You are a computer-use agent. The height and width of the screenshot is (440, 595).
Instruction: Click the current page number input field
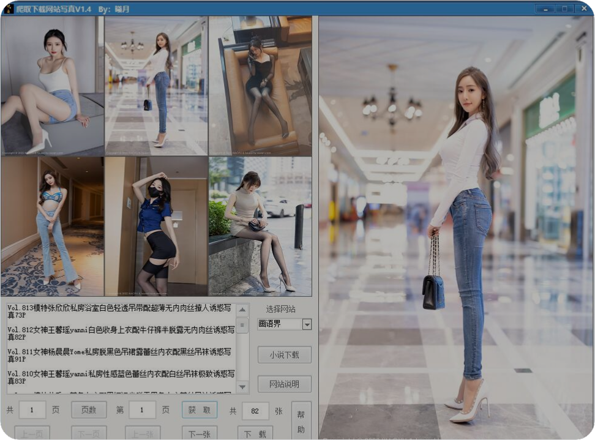(x=142, y=410)
